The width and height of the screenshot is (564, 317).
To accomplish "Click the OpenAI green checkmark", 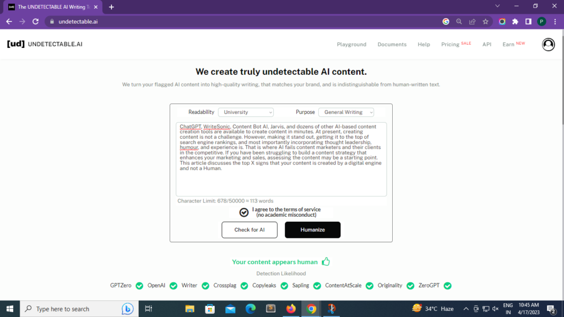I will pos(173,286).
